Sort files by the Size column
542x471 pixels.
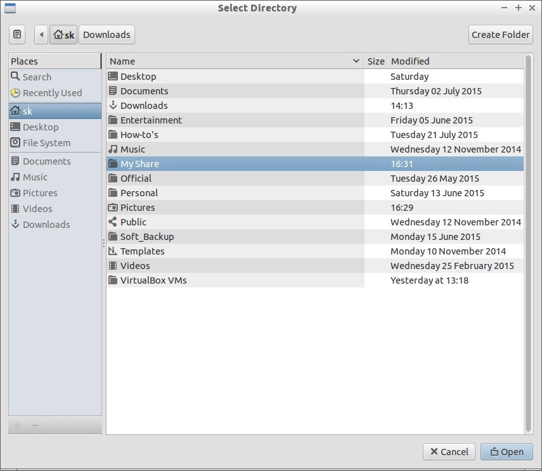[x=376, y=61]
